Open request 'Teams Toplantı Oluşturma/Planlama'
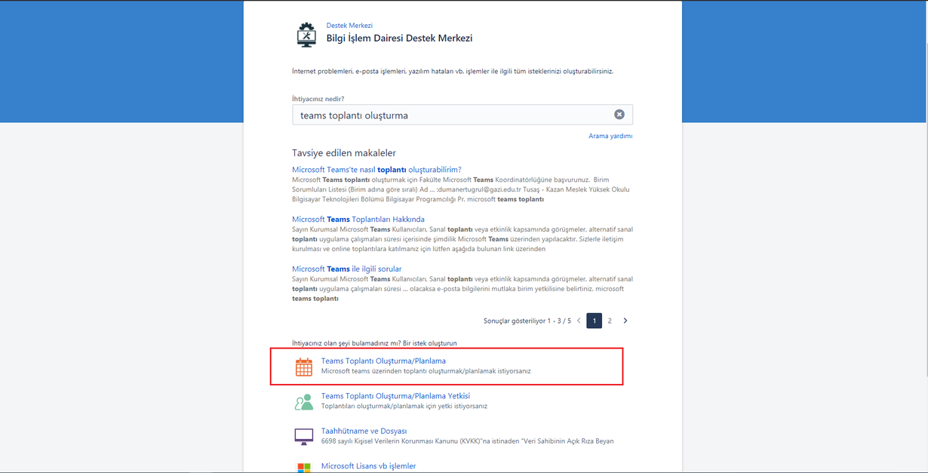 (383, 361)
